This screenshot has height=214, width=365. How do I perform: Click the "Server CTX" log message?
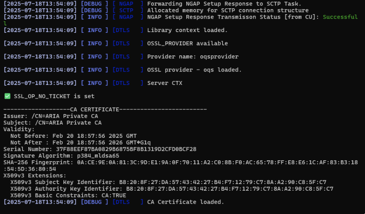165,83
